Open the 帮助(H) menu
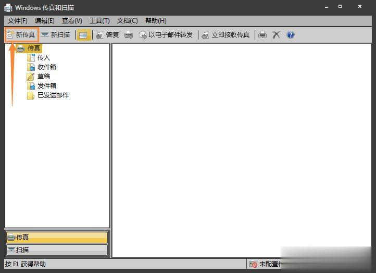 point(156,21)
